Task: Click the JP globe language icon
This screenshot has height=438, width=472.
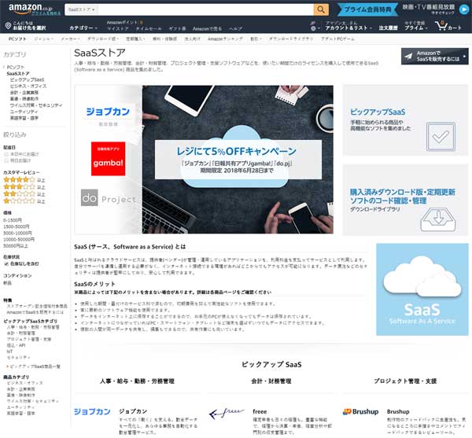Action: coord(313,28)
